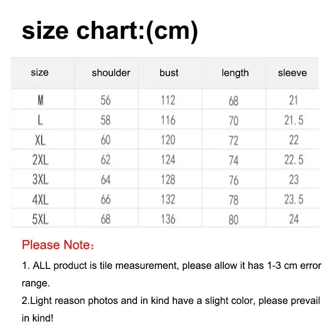Click the bust value 120 for XL
The height and width of the screenshot is (334, 334).
click(168, 140)
